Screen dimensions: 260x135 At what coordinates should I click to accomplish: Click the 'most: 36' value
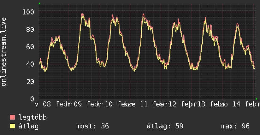click(x=92, y=126)
